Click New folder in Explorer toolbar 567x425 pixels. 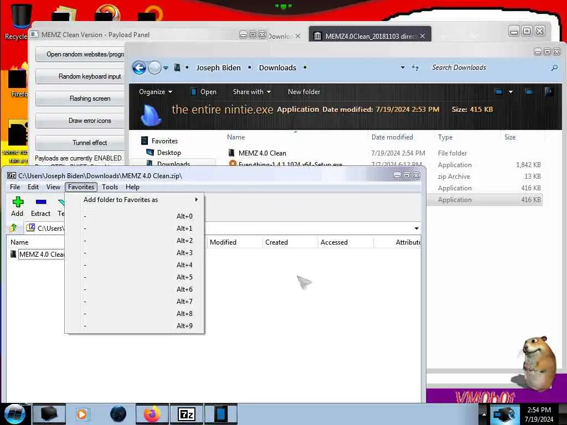click(x=304, y=92)
